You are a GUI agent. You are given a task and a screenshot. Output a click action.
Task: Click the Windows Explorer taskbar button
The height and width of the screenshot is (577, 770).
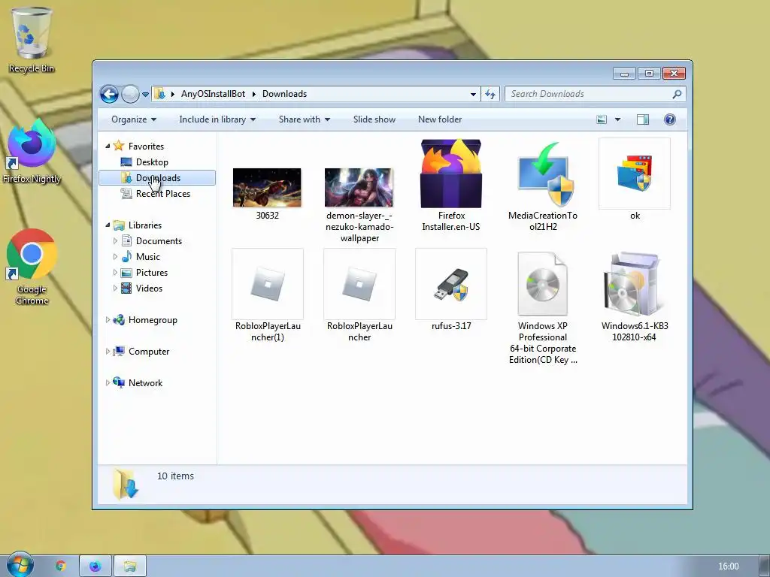(x=129, y=566)
